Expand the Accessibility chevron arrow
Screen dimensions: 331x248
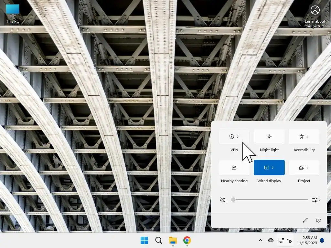point(308,137)
